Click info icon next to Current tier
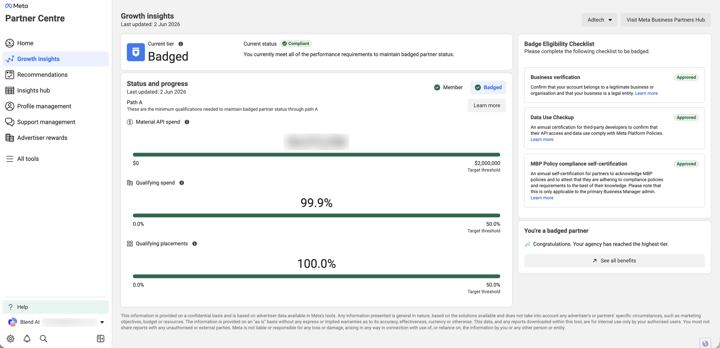 (181, 44)
